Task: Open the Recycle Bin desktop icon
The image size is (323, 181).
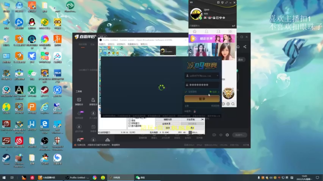Action: coord(6,41)
